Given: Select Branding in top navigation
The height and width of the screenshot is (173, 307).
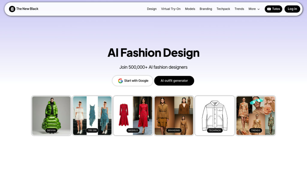Looking at the screenshot, I should 206,9.
